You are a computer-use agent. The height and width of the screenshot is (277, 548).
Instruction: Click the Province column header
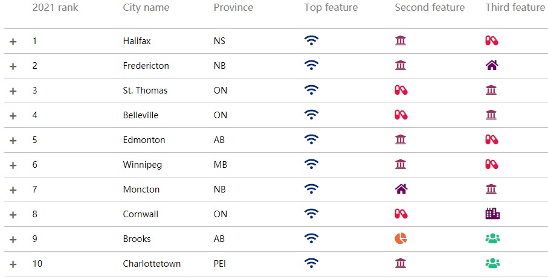(x=233, y=8)
